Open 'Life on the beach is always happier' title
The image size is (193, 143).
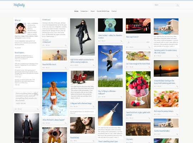[x=54, y=120]
